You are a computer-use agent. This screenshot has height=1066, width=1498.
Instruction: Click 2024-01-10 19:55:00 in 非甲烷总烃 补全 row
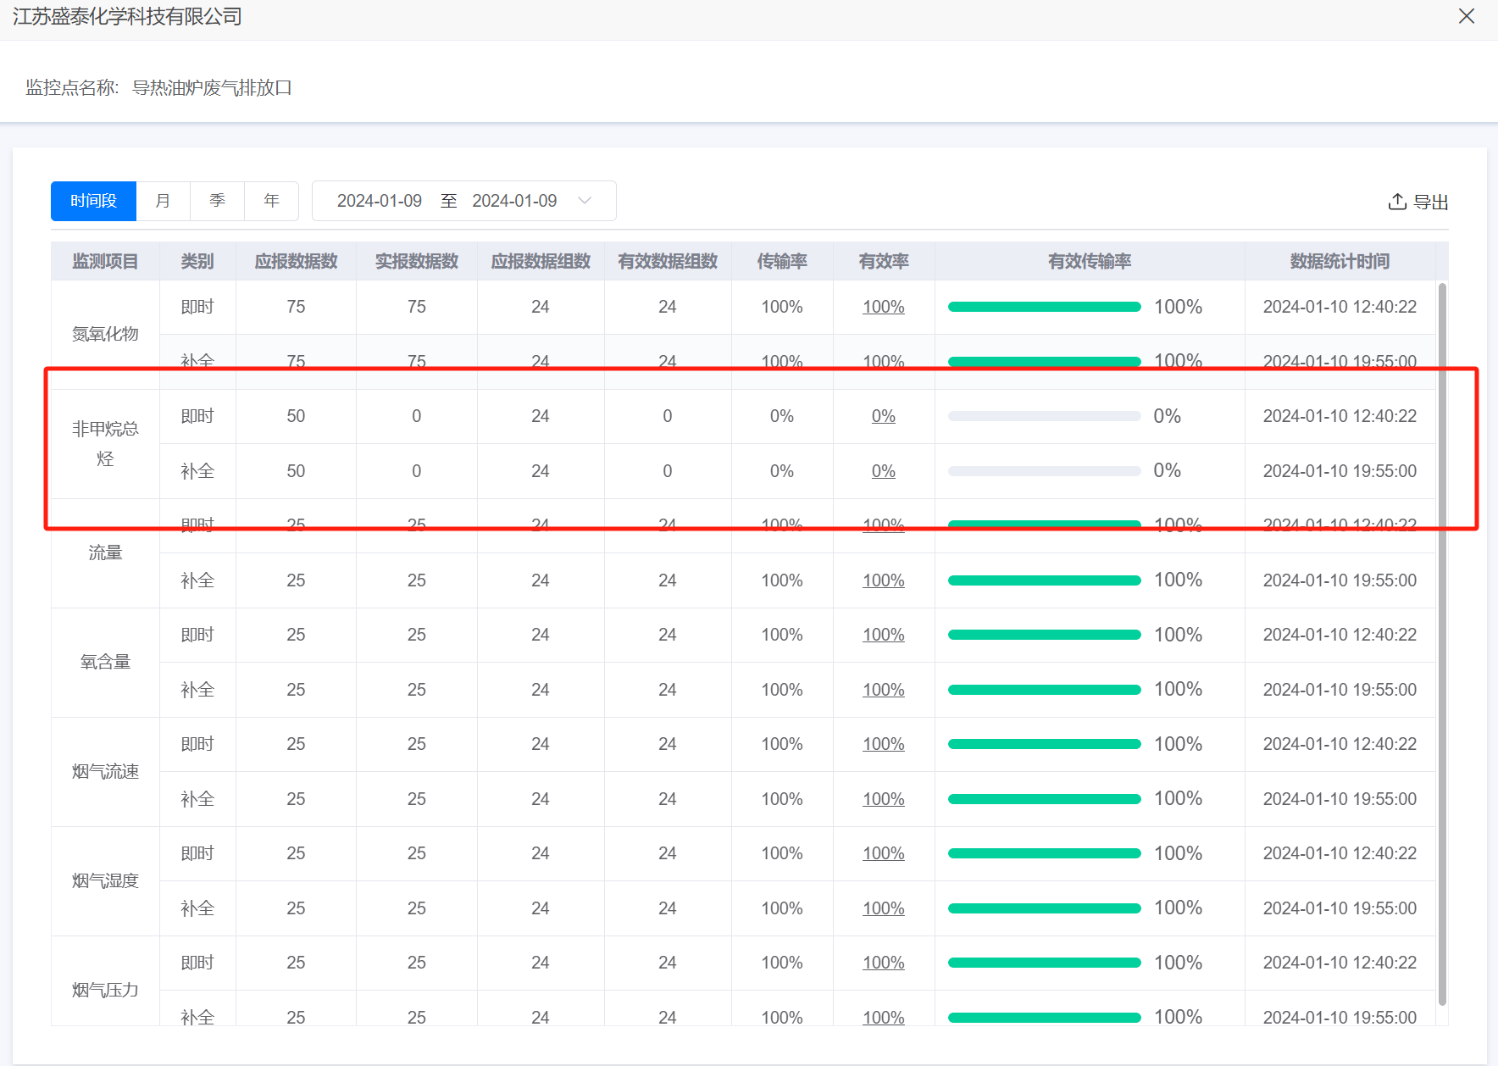point(1340,471)
